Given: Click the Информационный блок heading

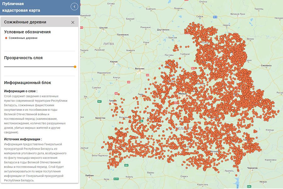Looking at the screenshot, I should tap(28, 83).
